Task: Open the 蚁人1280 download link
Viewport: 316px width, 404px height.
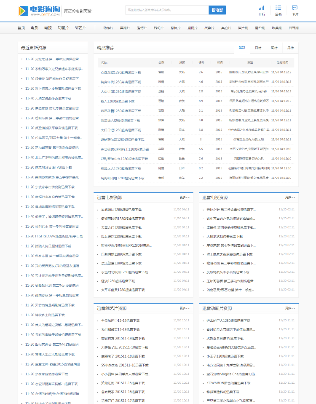Action: pos(118,101)
